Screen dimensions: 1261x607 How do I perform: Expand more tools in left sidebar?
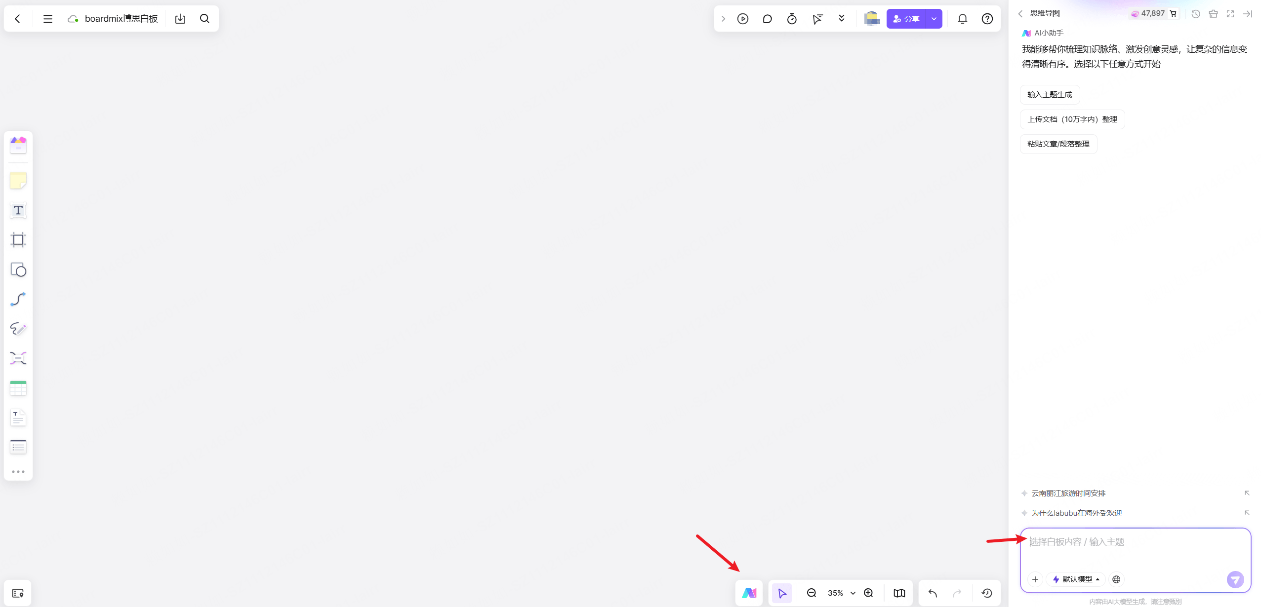(18, 472)
